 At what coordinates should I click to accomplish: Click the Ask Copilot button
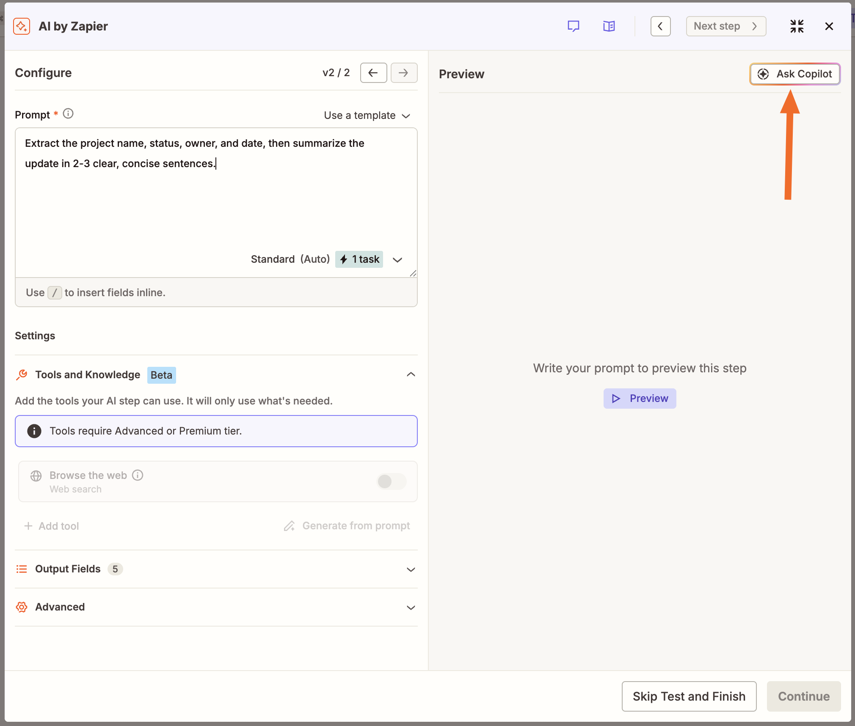[x=795, y=74]
